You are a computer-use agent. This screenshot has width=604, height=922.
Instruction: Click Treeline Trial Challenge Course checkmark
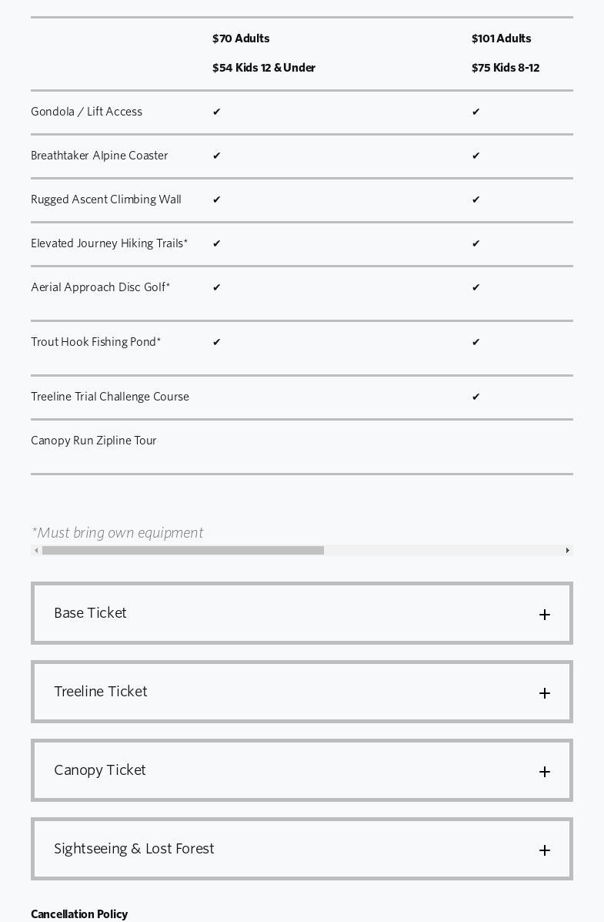[476, 397]
